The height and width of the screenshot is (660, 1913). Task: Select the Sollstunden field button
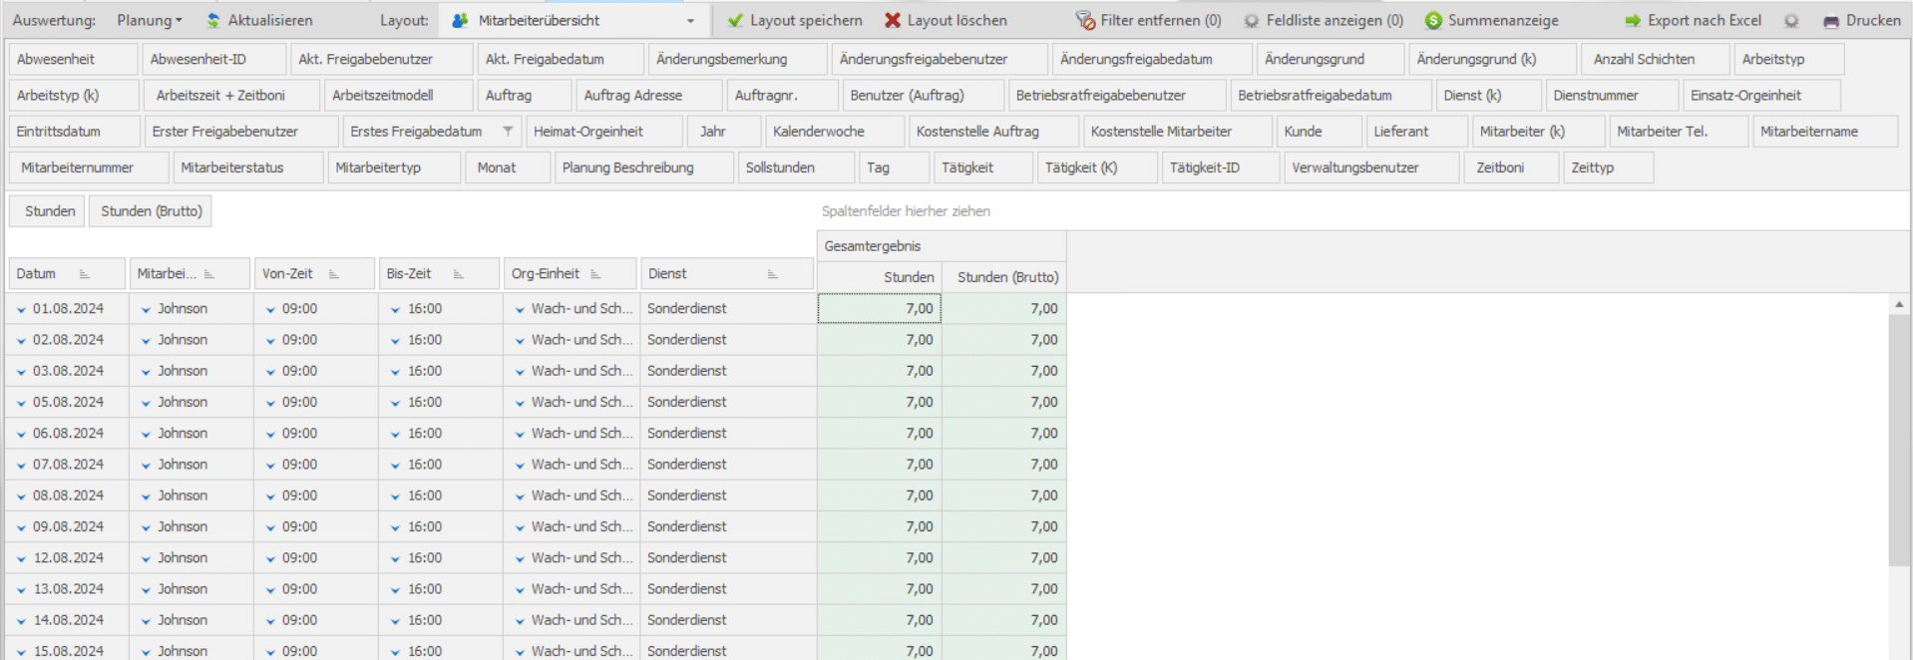coord(796,167)
